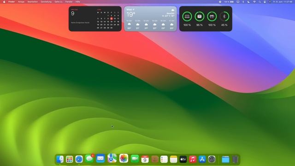Click the large 9 in calendar widget
Viewport: 295px width, 166px height.
[73, 13]
